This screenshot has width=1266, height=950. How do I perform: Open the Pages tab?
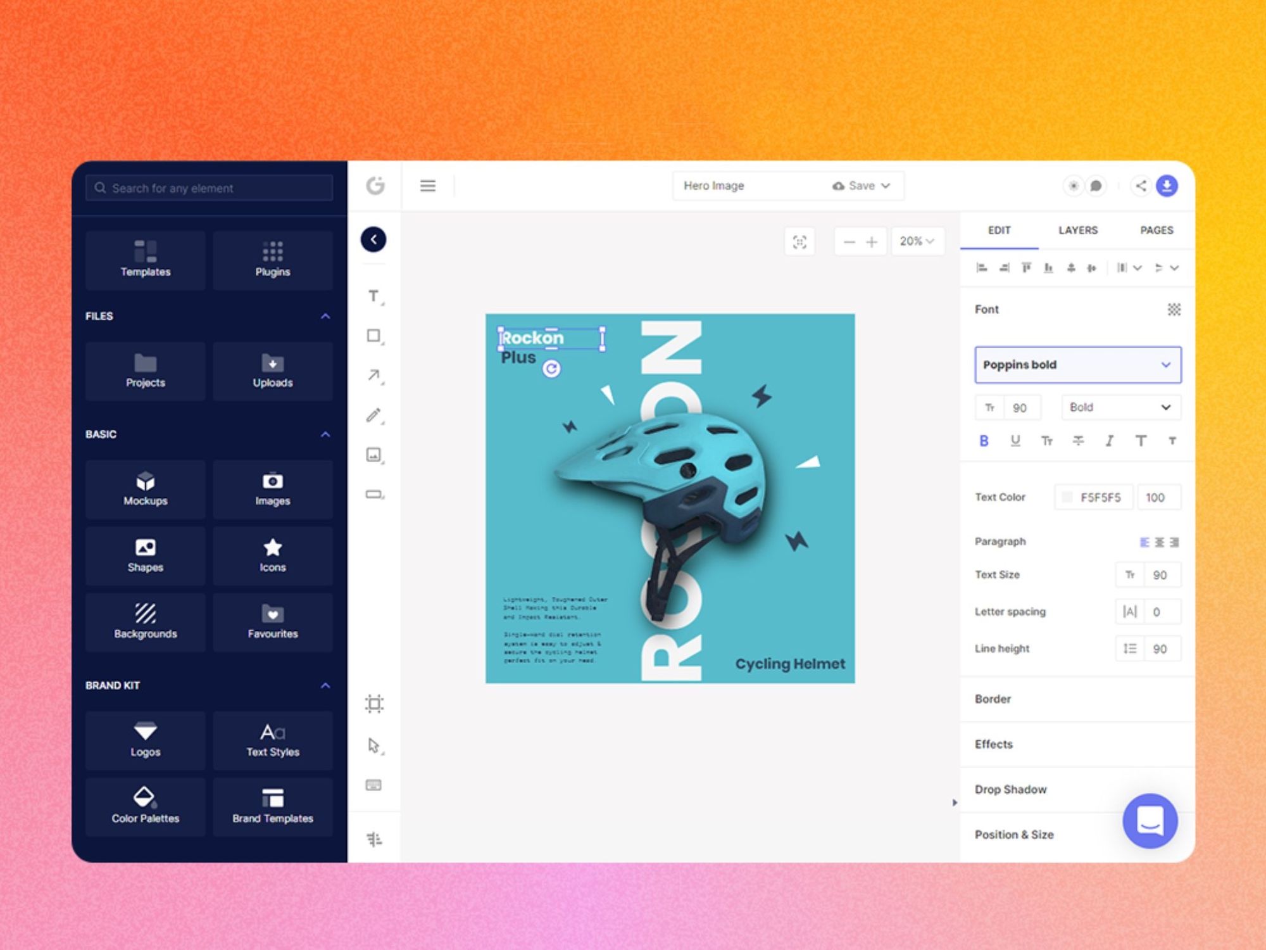(x=1156, y=230)
